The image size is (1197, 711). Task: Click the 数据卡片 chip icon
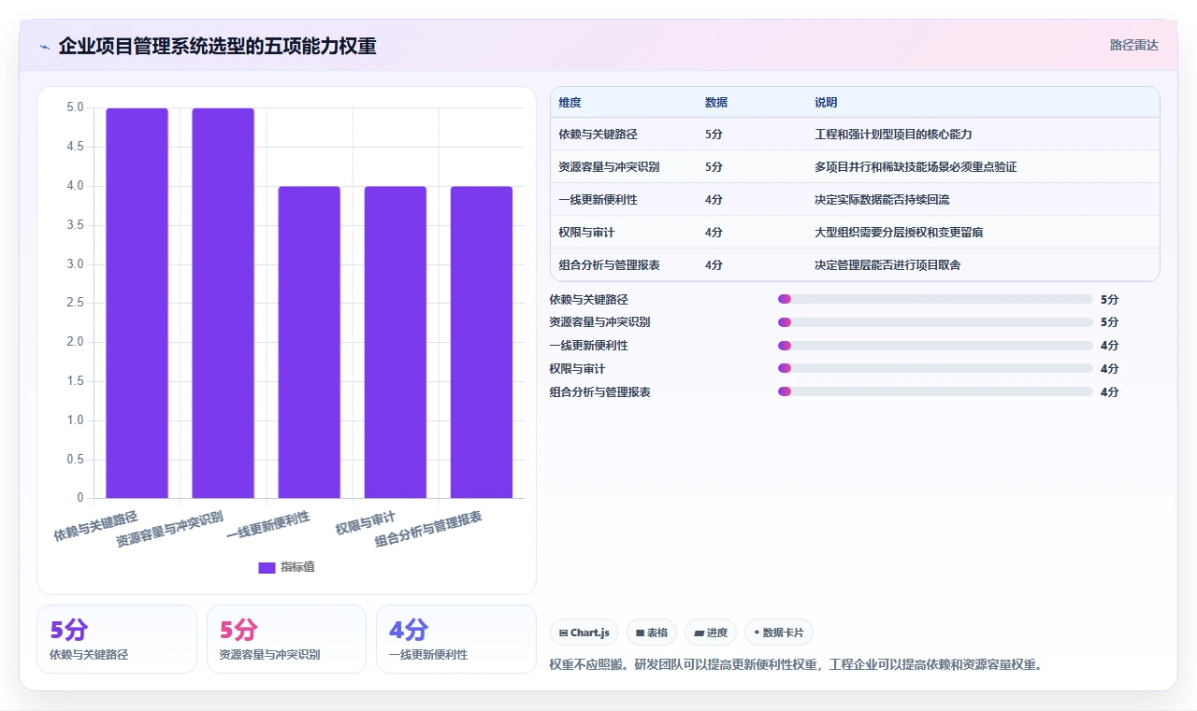757,633
